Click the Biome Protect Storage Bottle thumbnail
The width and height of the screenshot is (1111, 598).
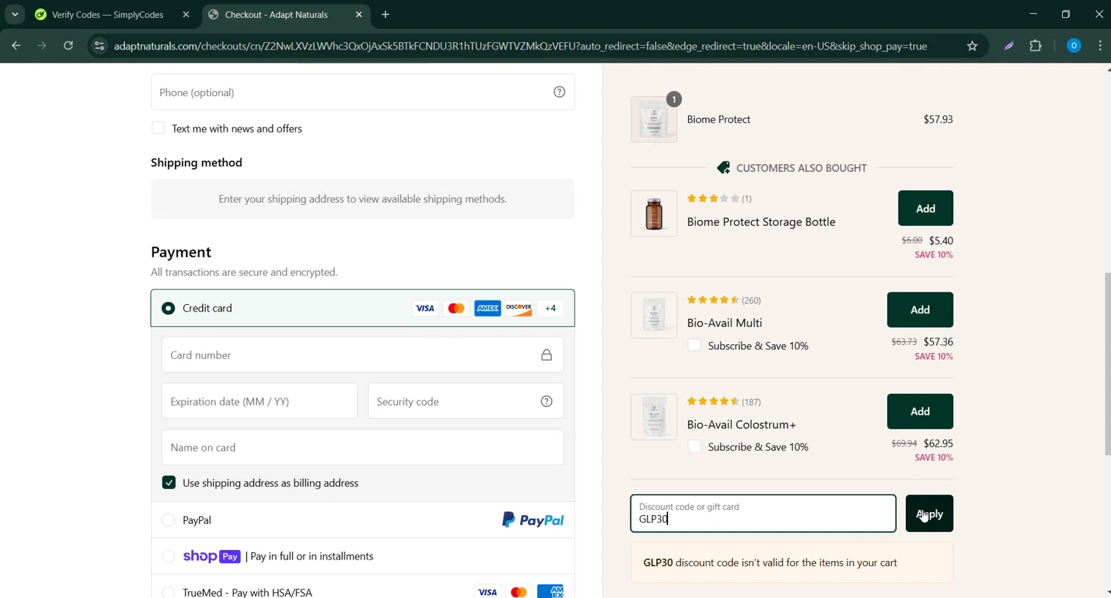click(654, 214)
